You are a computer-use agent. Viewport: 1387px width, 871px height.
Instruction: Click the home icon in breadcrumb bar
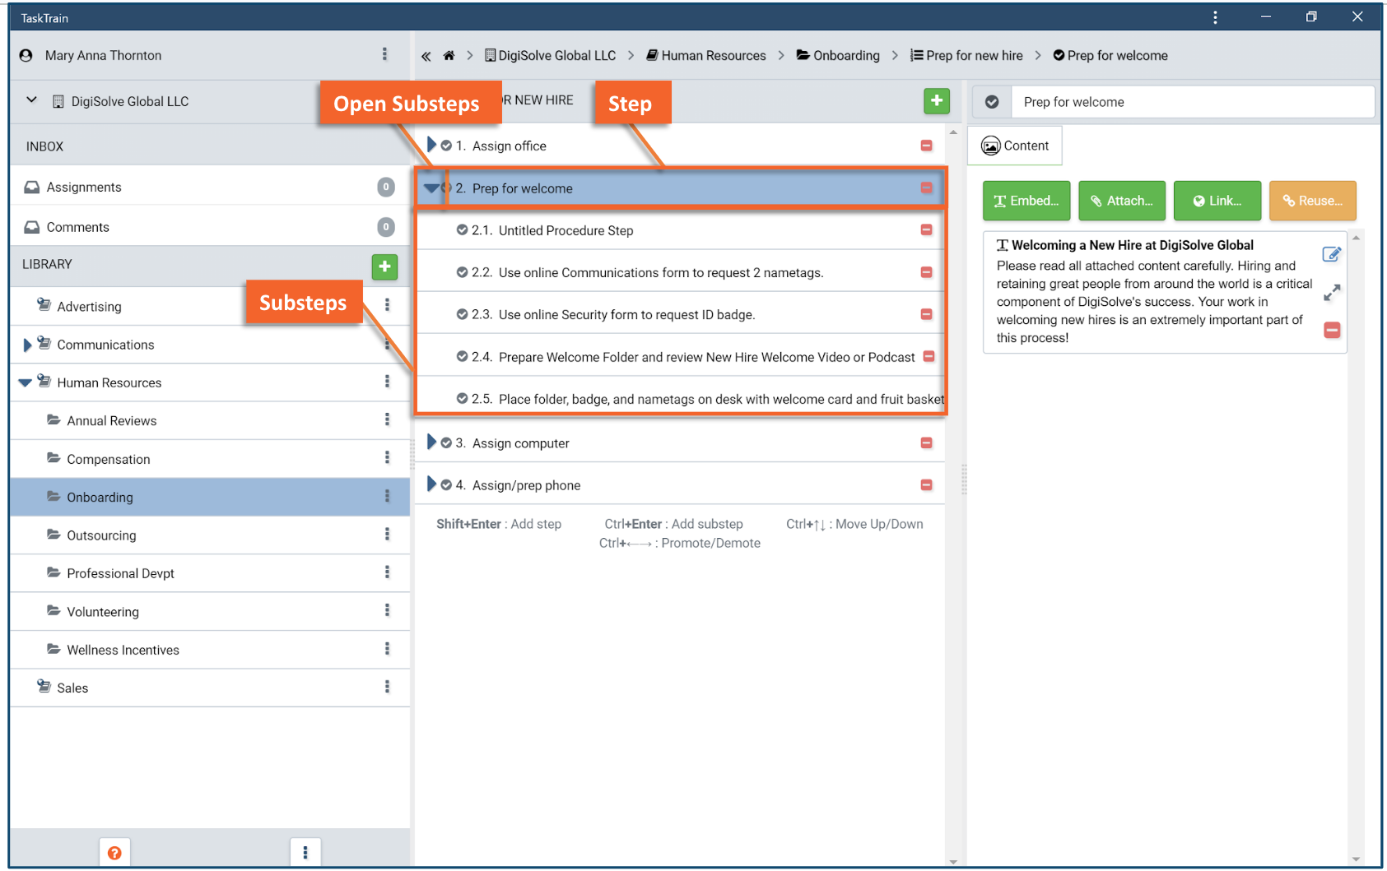pyautogui.click(x=449, y=56)
